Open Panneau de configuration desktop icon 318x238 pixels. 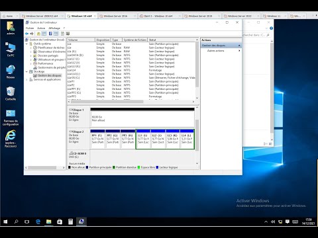(x=11, y=118)
